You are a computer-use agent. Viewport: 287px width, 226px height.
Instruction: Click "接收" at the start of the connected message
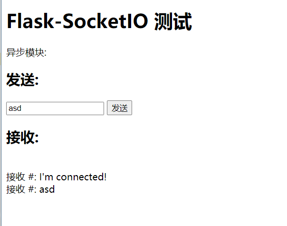click(16, 177)
